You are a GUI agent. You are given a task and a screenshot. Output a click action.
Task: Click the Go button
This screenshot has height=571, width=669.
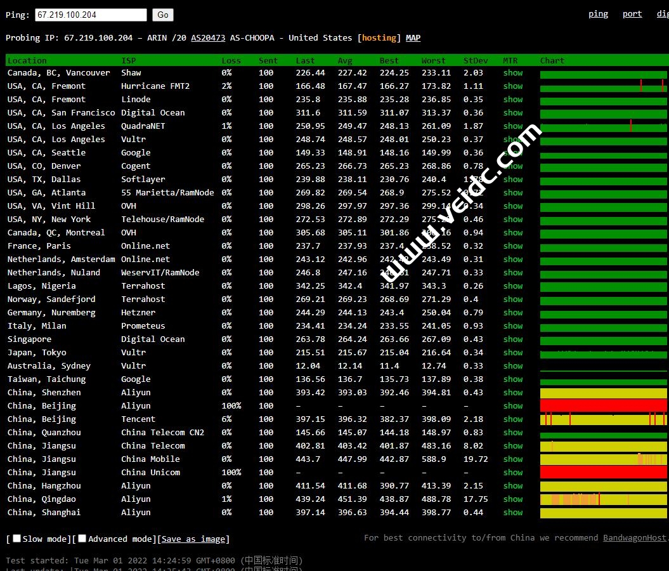coord(163,15)
